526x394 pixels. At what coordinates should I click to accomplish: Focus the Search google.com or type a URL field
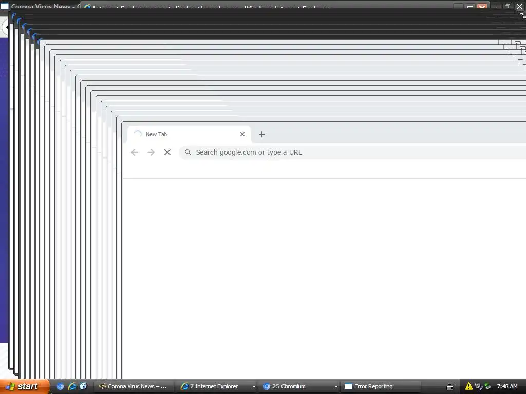coord(352,152)
